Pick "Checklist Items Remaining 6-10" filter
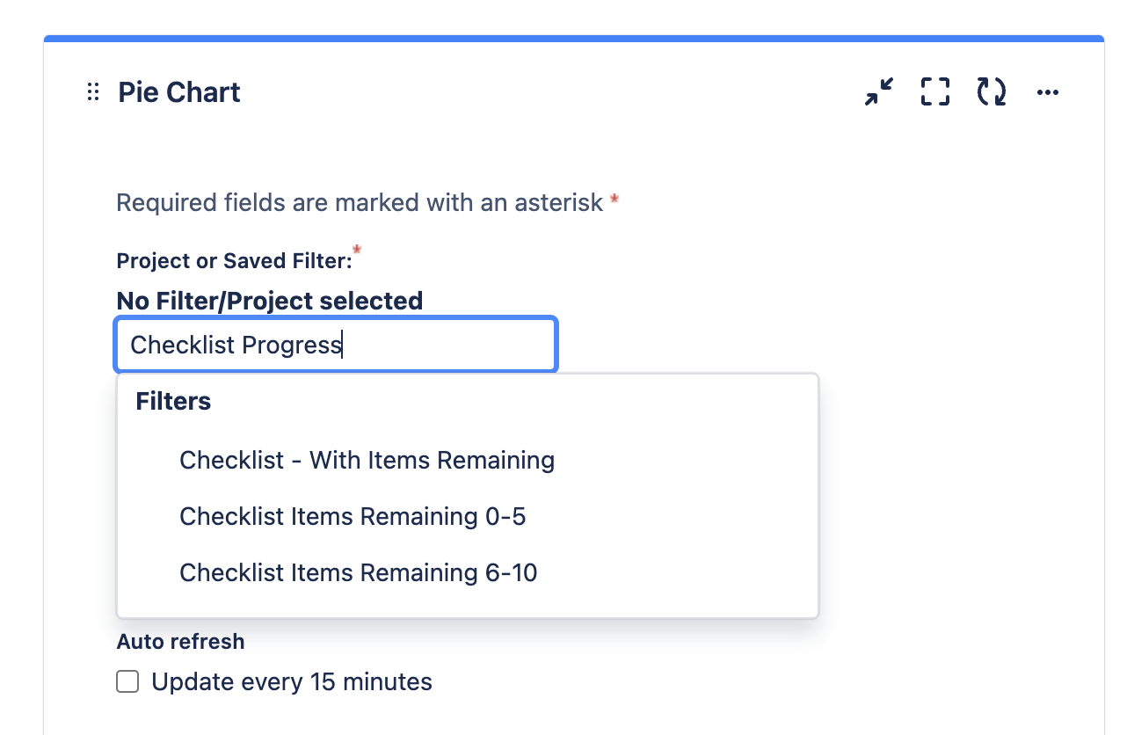This screenshot has width=1127, height=735. [358, 573]
